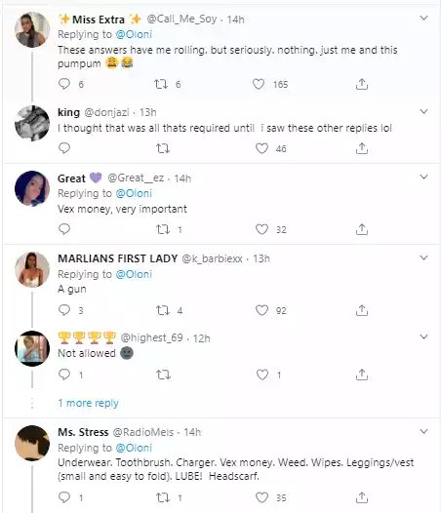Retweet Miss Extra's pumpum tweet
Viewport: 441px width, 513px height.
[x=161, y=84]
